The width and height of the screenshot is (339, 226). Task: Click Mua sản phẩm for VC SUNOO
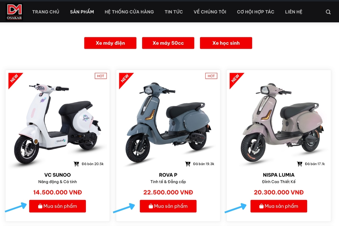(x=57, y=206)
